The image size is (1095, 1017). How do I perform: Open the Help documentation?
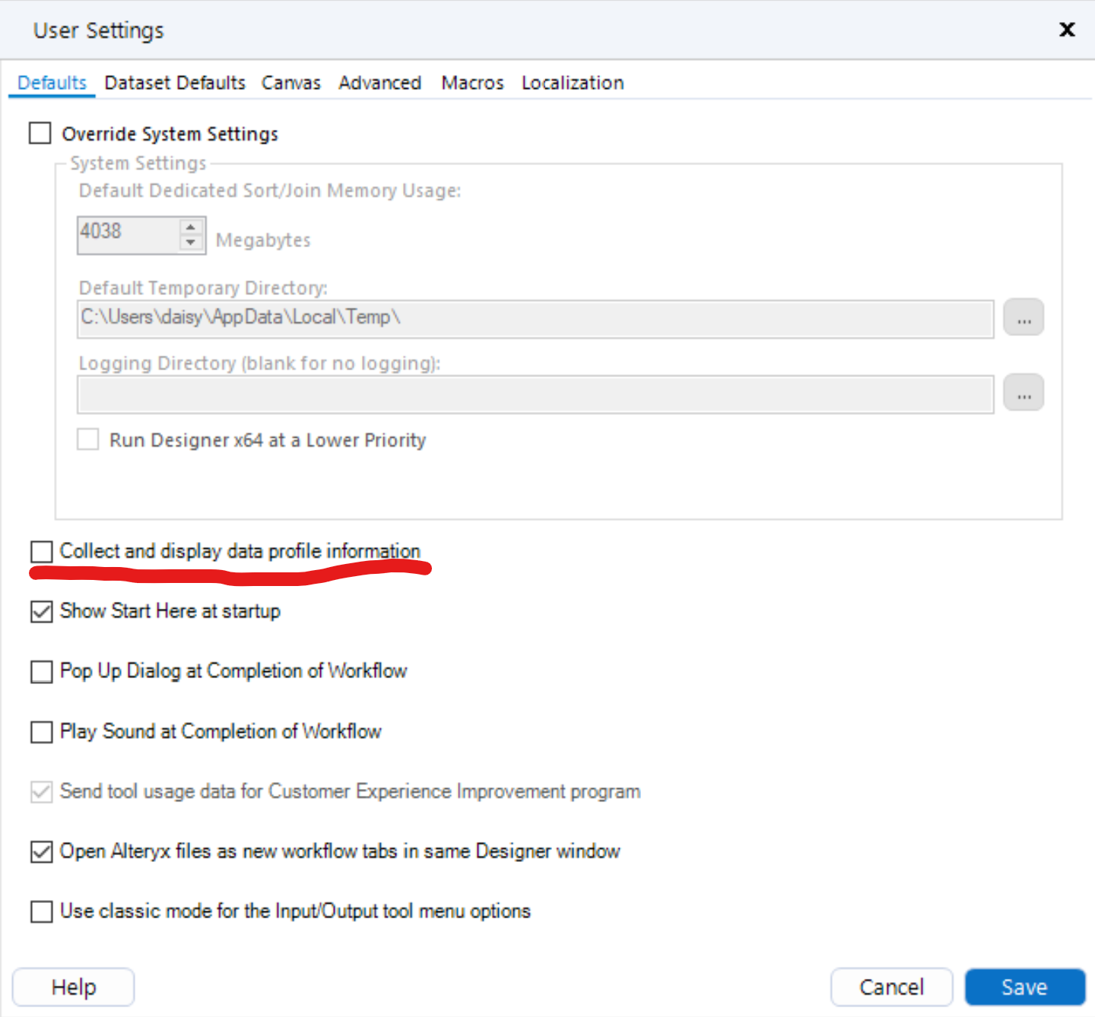click(73, 986)
